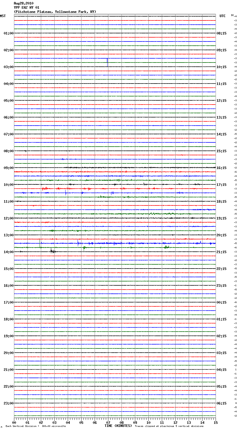
Task: Select the 08:00 MST time label
Action: [9, 151]
